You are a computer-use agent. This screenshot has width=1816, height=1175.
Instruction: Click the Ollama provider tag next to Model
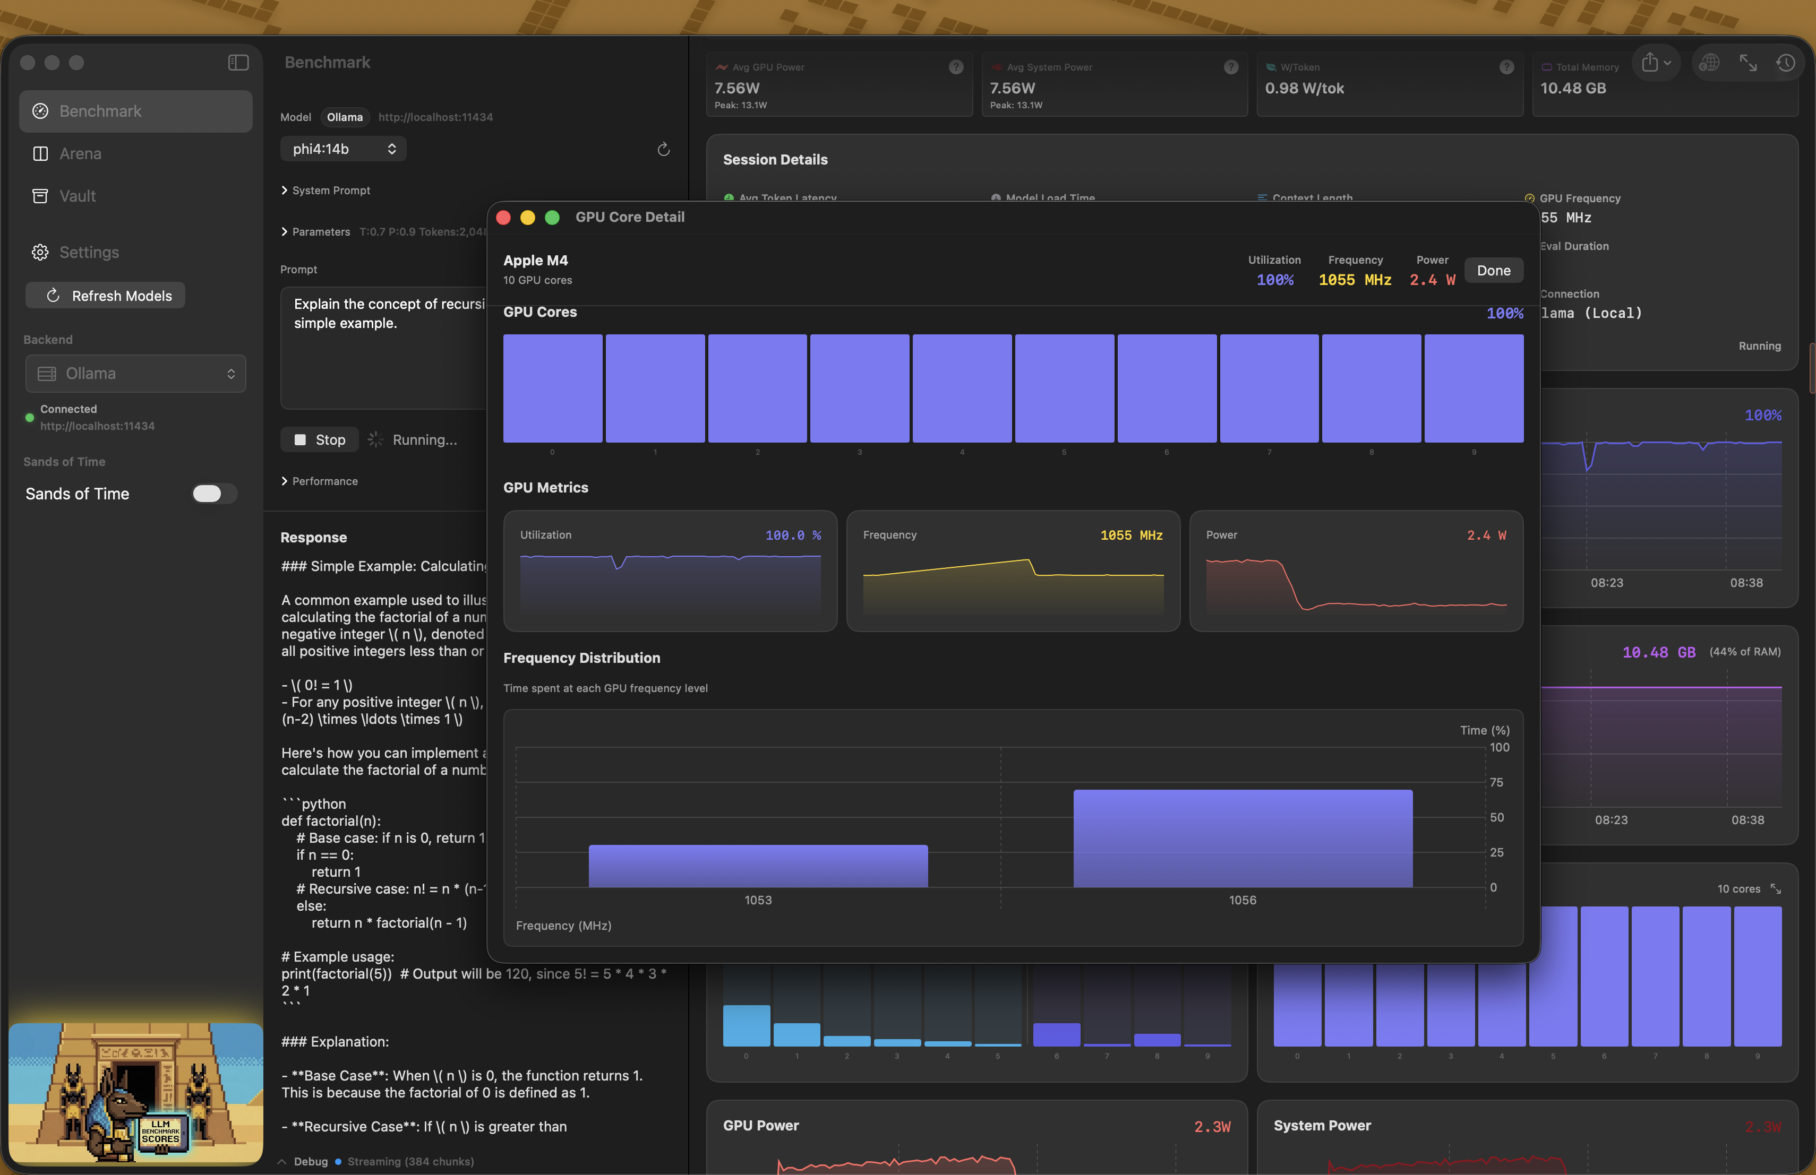pyautogui.click(x=345, y=117)
